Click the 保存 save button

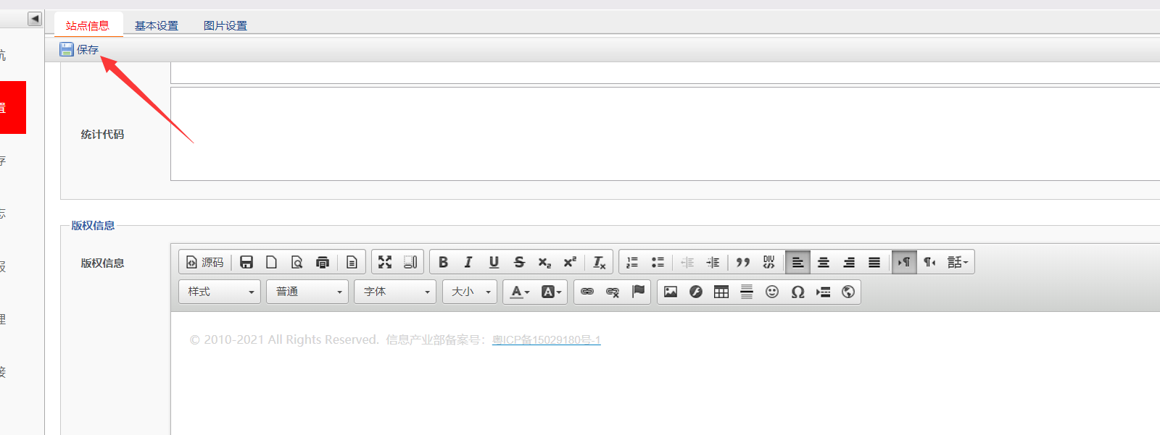(x=80, y=49)
